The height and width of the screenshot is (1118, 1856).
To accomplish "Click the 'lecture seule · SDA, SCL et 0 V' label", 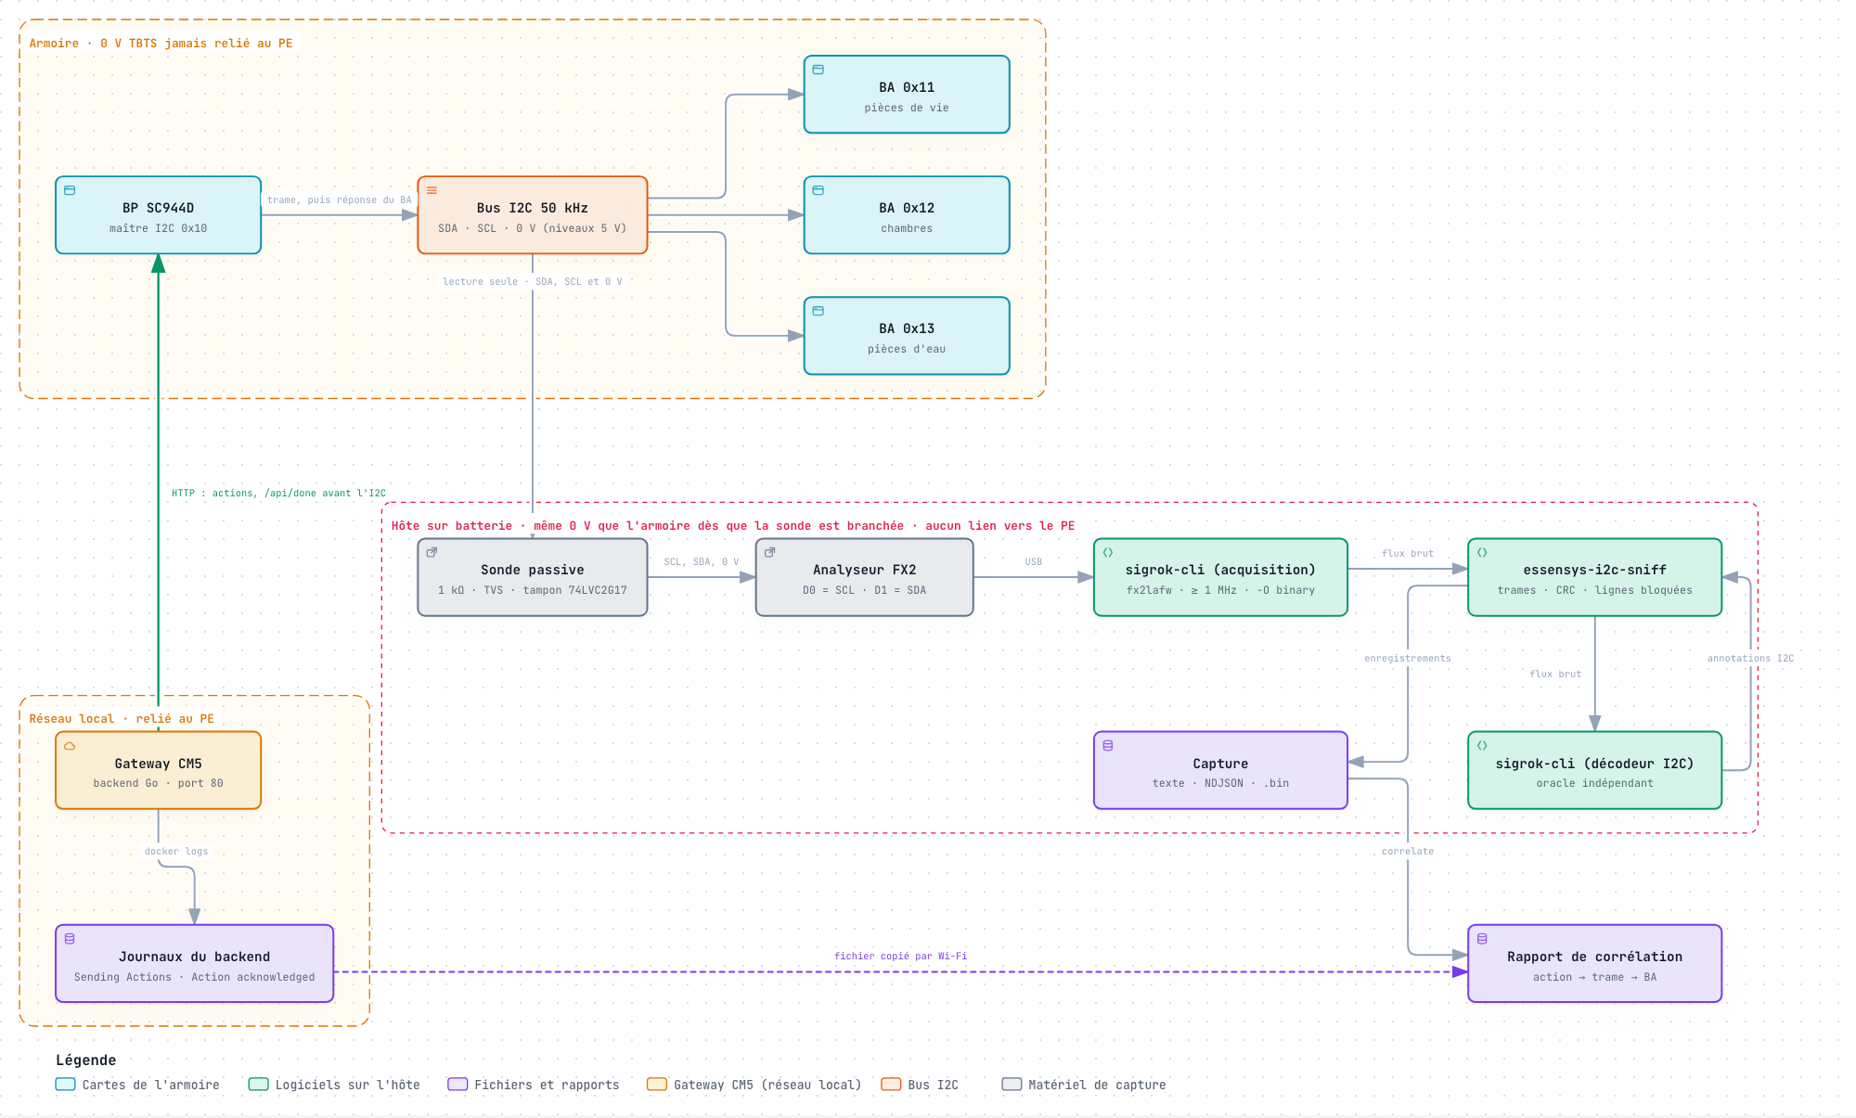I will point(533,281).
